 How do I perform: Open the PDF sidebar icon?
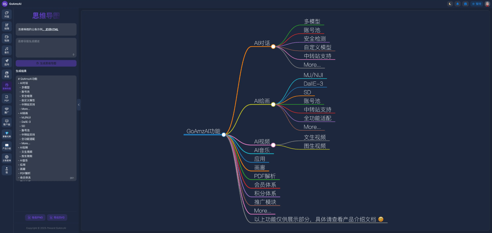(7, 98)
